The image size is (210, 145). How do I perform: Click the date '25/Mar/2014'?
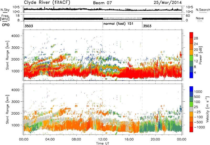pyautogui.click(x=168, y=3)
